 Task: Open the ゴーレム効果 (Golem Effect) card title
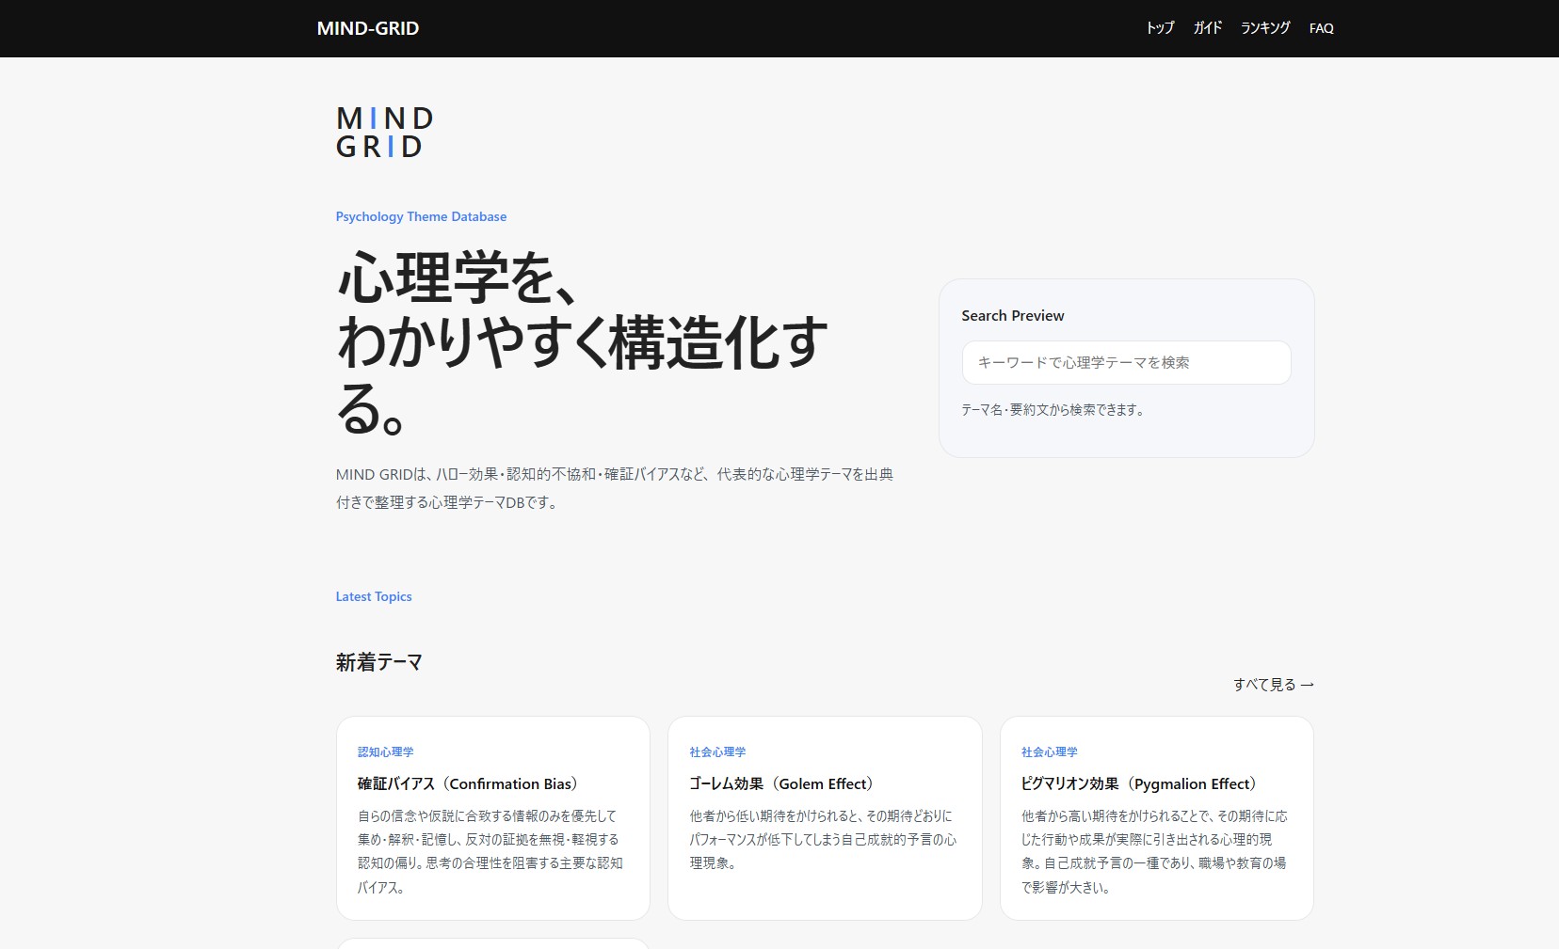(x=783, y=783)
